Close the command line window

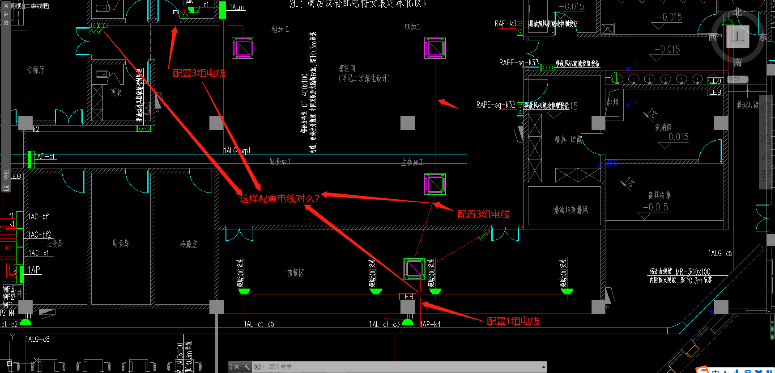pyautogui.click(x=237, y=367)
